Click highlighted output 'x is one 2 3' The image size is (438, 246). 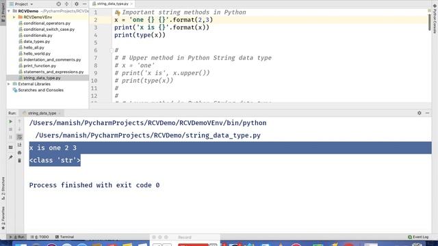(53, 148)
